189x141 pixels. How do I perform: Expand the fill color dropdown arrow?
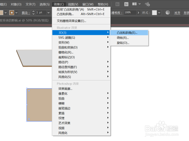[x=6, y=13]
